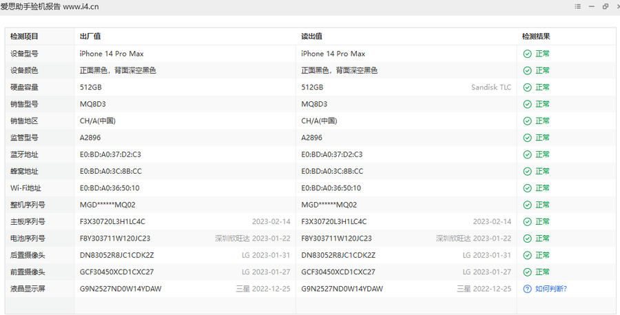Select the Wi-Fi地址 row label

pyautogui.click(x=25, y=188)
